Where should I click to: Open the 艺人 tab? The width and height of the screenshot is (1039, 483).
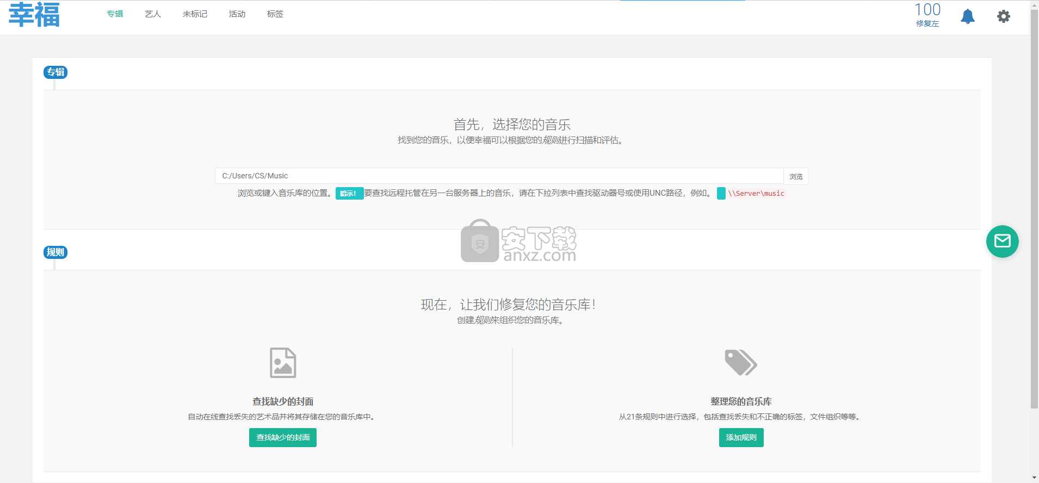click(153, 14)
